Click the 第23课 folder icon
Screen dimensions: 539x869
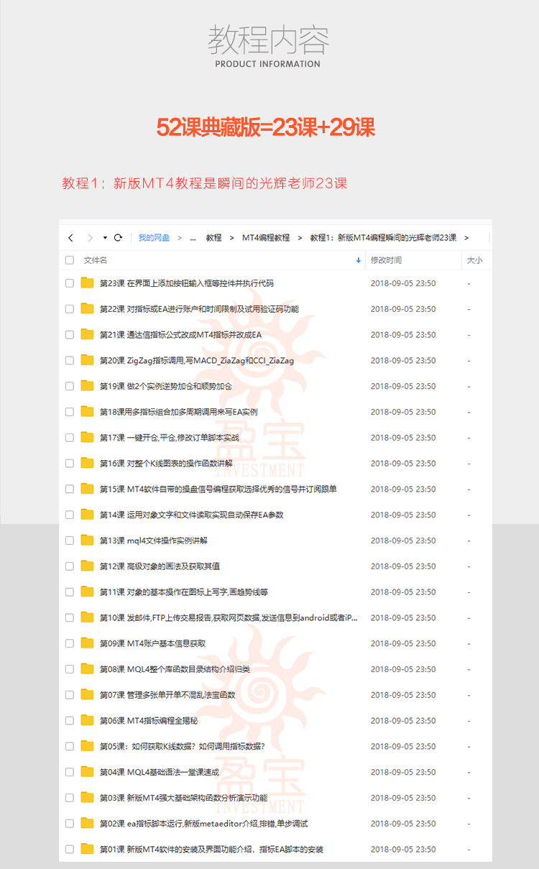(88, 282)
